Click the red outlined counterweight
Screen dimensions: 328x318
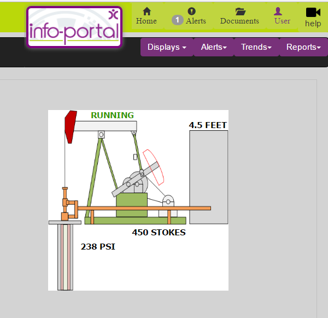click(x=153, y=167)
